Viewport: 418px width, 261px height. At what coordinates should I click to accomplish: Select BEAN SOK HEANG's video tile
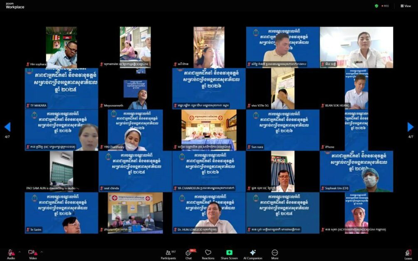[356, 89]
